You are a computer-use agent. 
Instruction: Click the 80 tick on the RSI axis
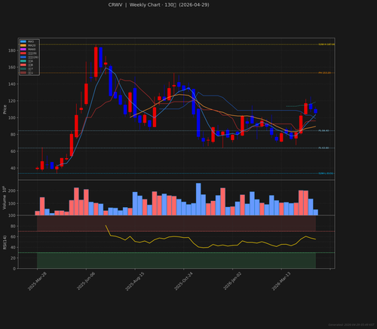13,227
